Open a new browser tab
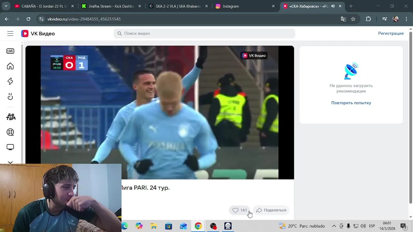The width and height of the screenshot is (413, 232). (351, 6)
